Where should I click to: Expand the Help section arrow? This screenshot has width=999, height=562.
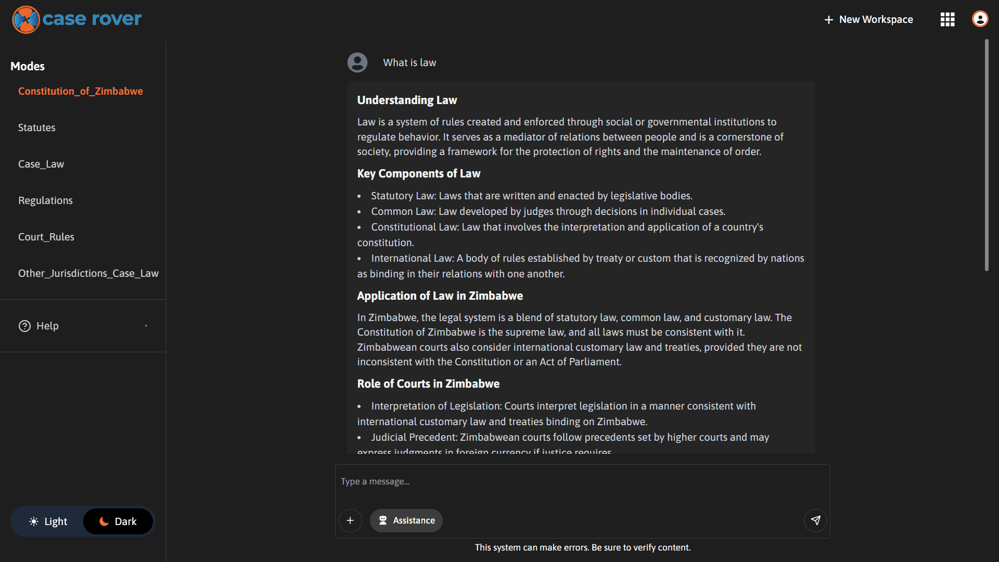coord(146,326)
